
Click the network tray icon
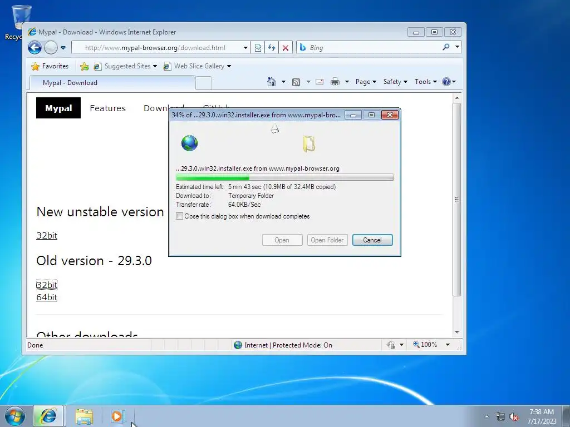500,416
